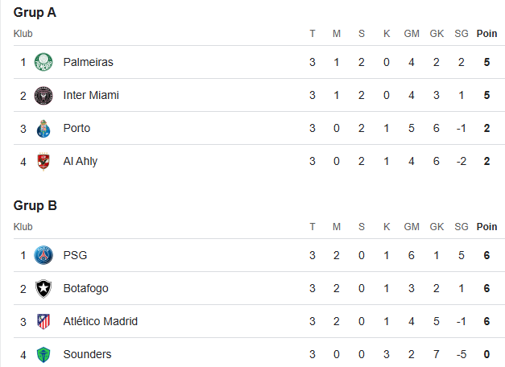The width and height of the screenshot is (505, 367).
Task: Click the Grup A heading
Action: (35, 13)
